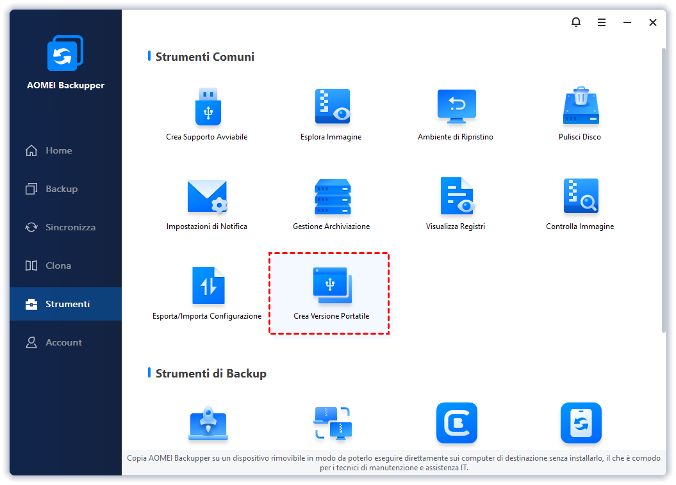Open the rounded C-letter app icon
676x485 pixels.
coord(456,423)
